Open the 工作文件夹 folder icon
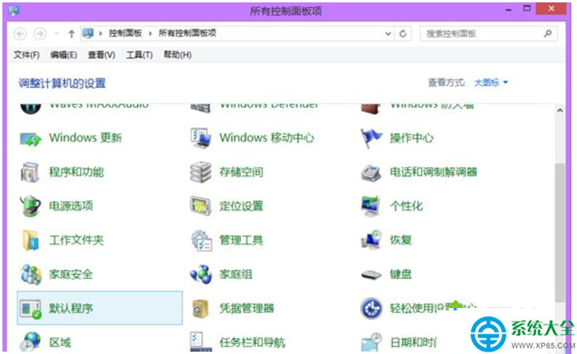The height and width of the screenshot is (354, 577). pyautogui.click(x=30, y=240)
